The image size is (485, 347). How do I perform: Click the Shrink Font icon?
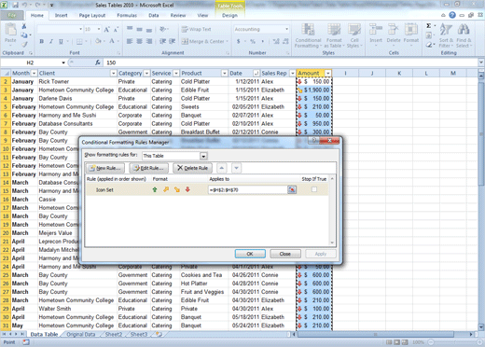(x=116, y=30)
